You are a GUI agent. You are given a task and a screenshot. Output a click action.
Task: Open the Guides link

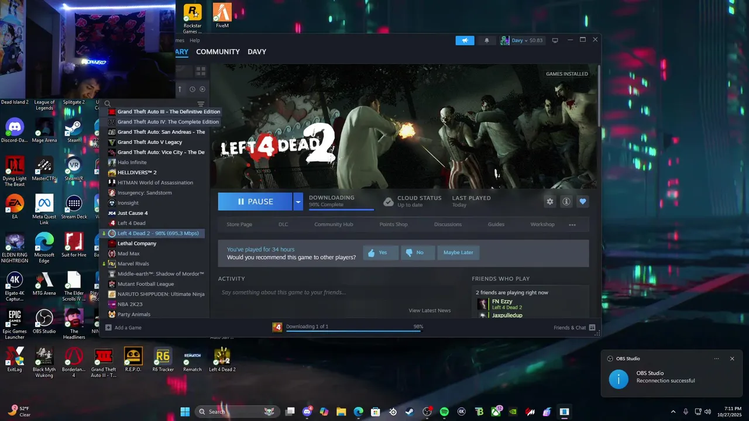tap(496, 225)
